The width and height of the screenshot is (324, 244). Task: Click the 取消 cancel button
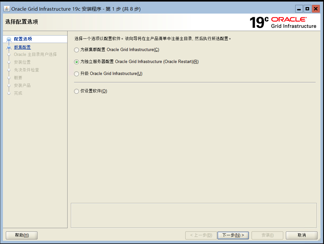pyautogui.click(x=301, y=235)
